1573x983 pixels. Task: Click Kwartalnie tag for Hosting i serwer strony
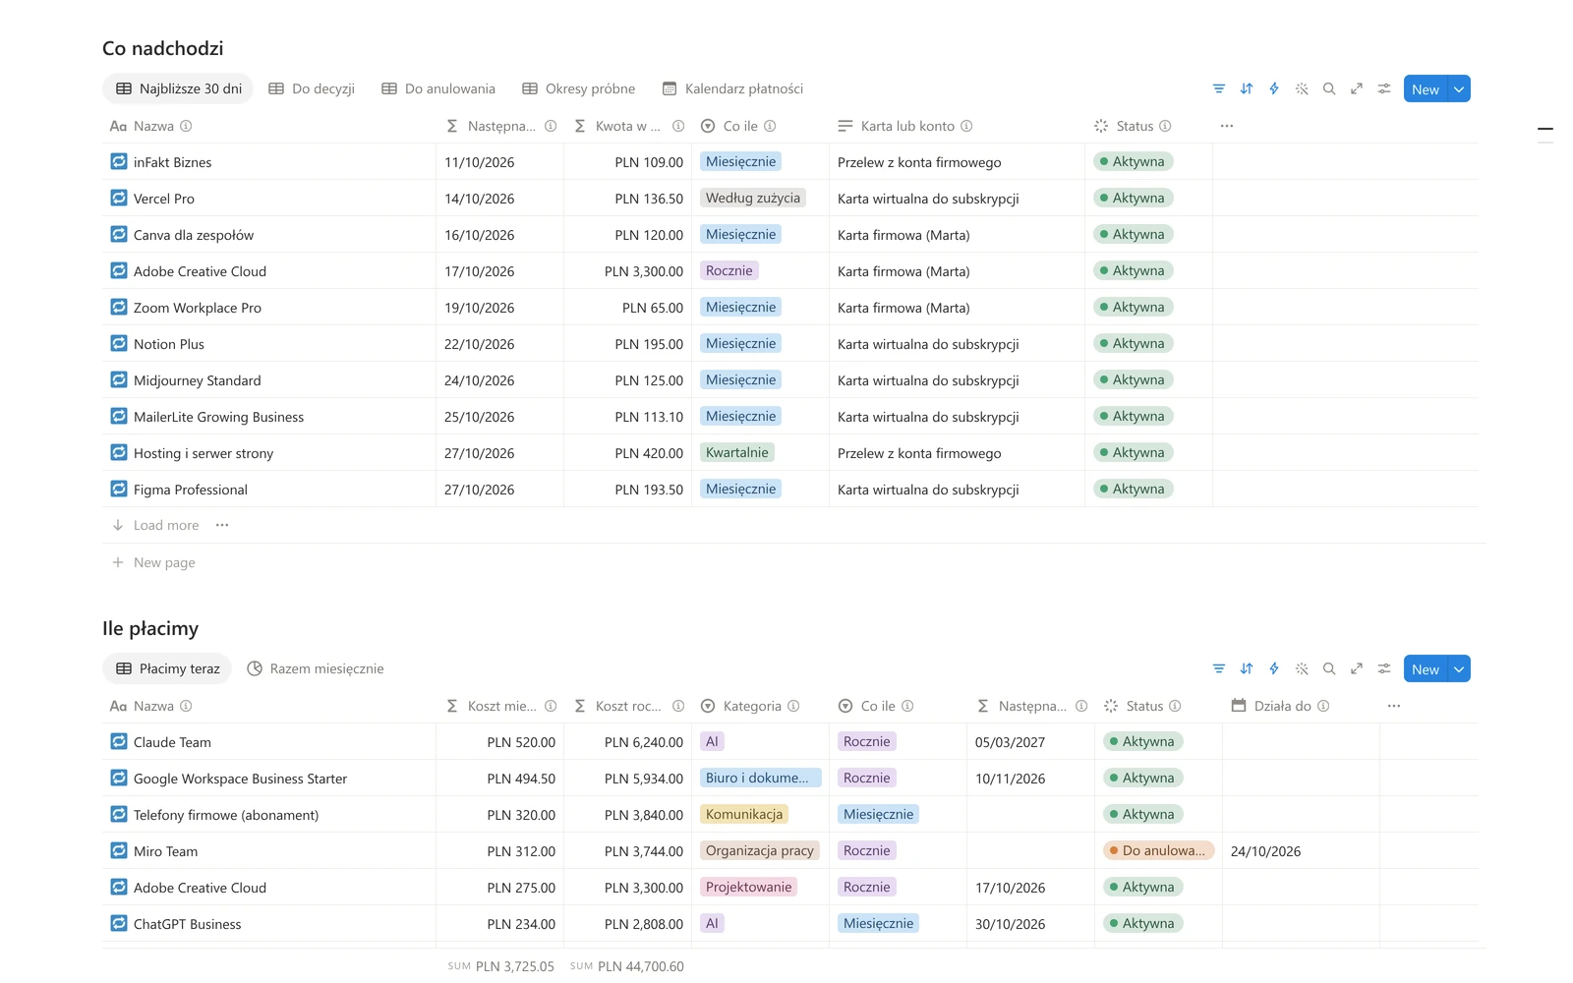click(737, 452)
